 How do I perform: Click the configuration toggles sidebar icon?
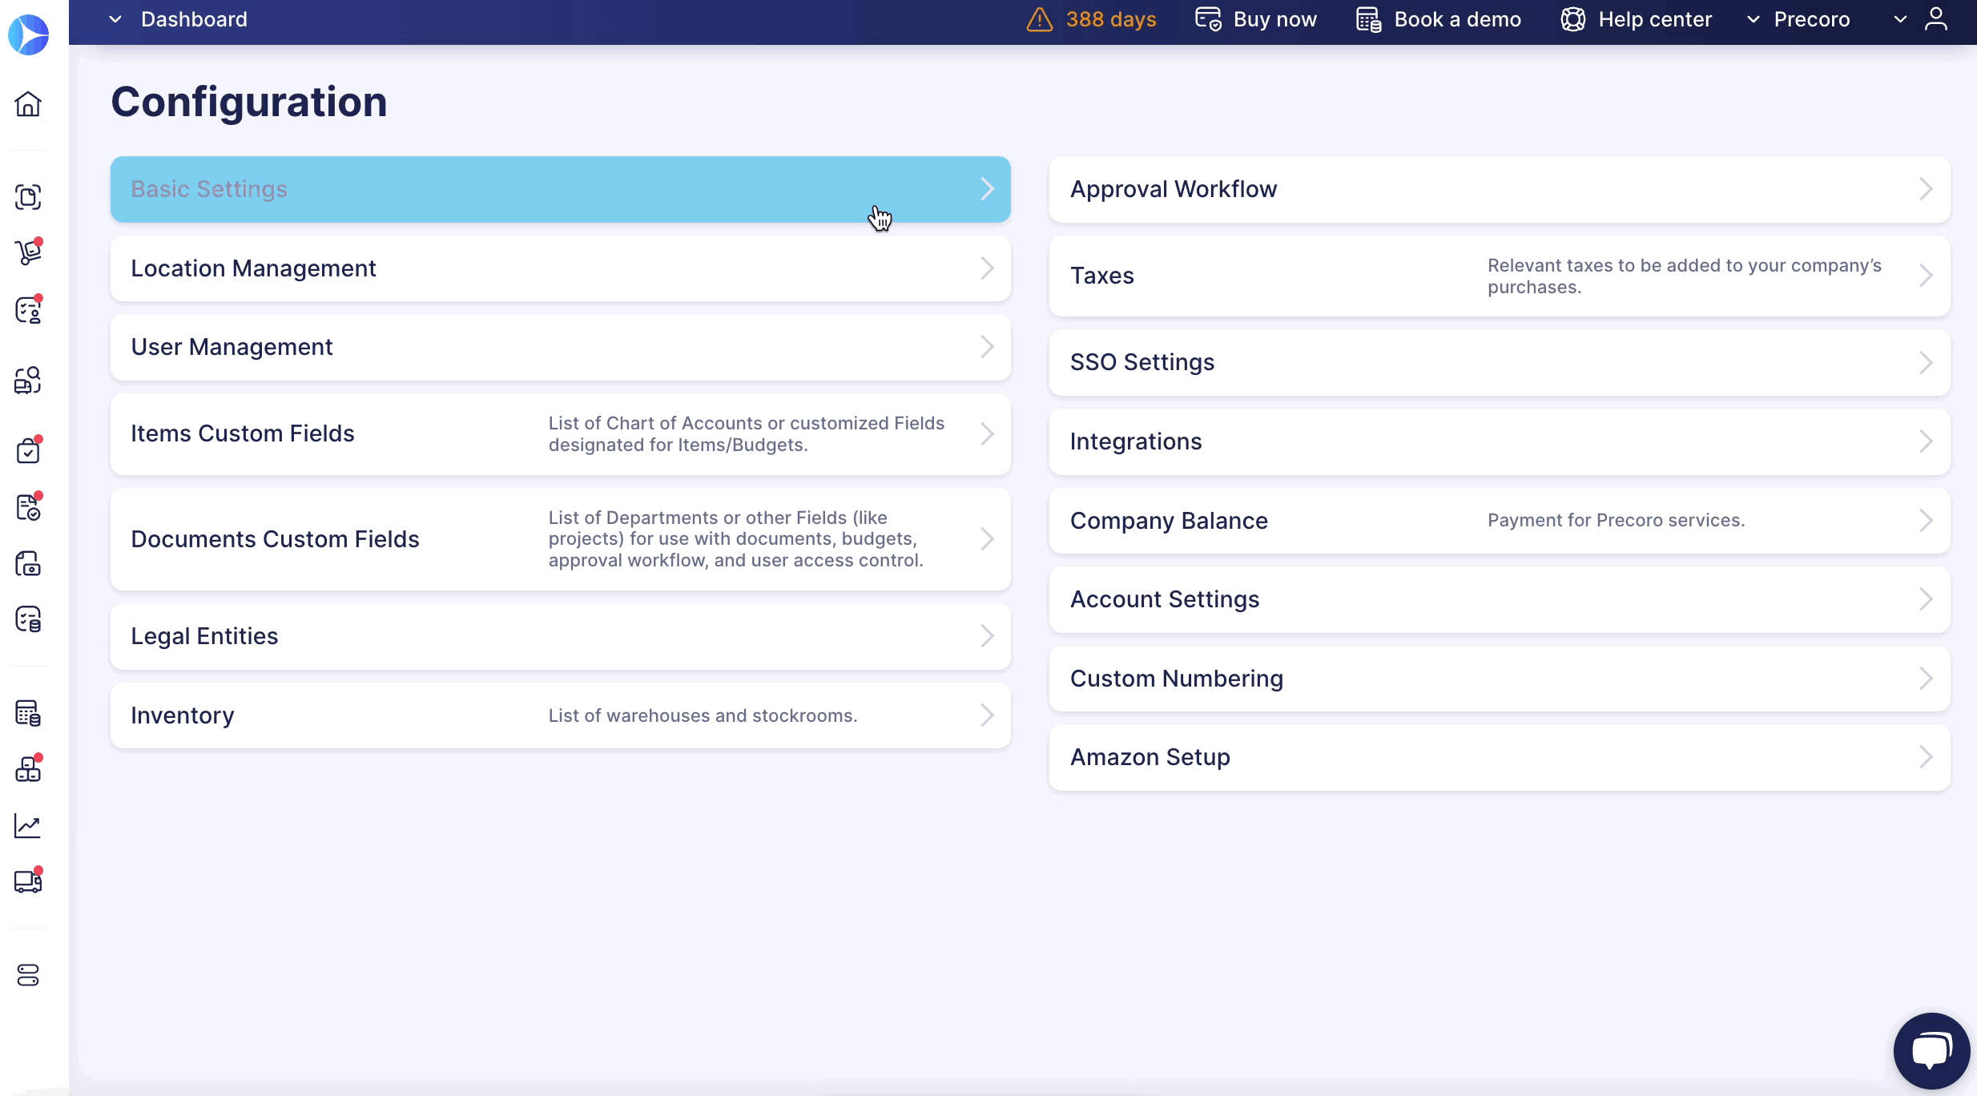pos(28,975)
